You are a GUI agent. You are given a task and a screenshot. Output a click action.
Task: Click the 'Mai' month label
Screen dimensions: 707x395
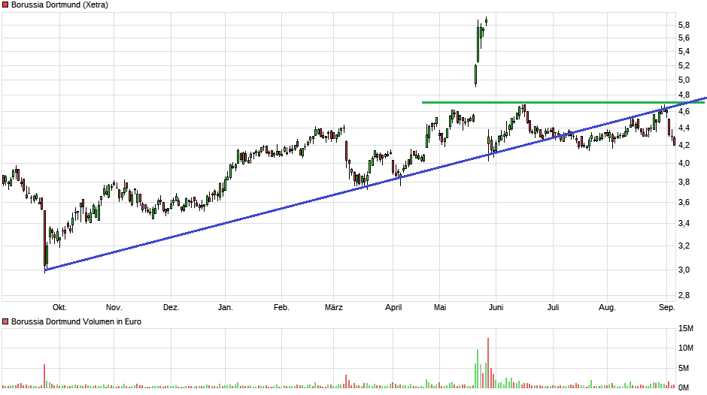[x=440, y=308]
